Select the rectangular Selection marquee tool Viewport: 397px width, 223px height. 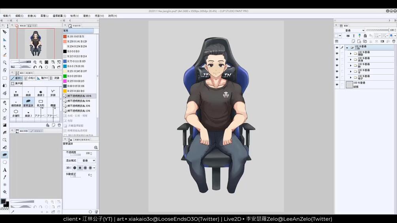[x=5, y=78]
